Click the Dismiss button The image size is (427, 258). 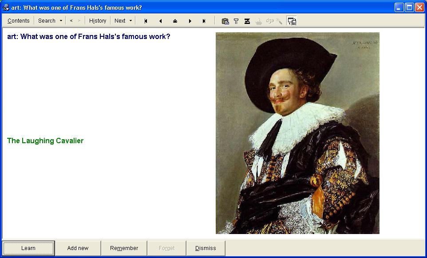[206, 248]
